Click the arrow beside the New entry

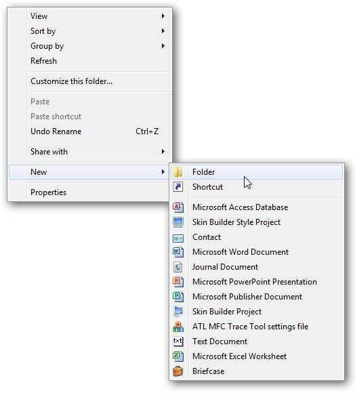tap(163, 172)
